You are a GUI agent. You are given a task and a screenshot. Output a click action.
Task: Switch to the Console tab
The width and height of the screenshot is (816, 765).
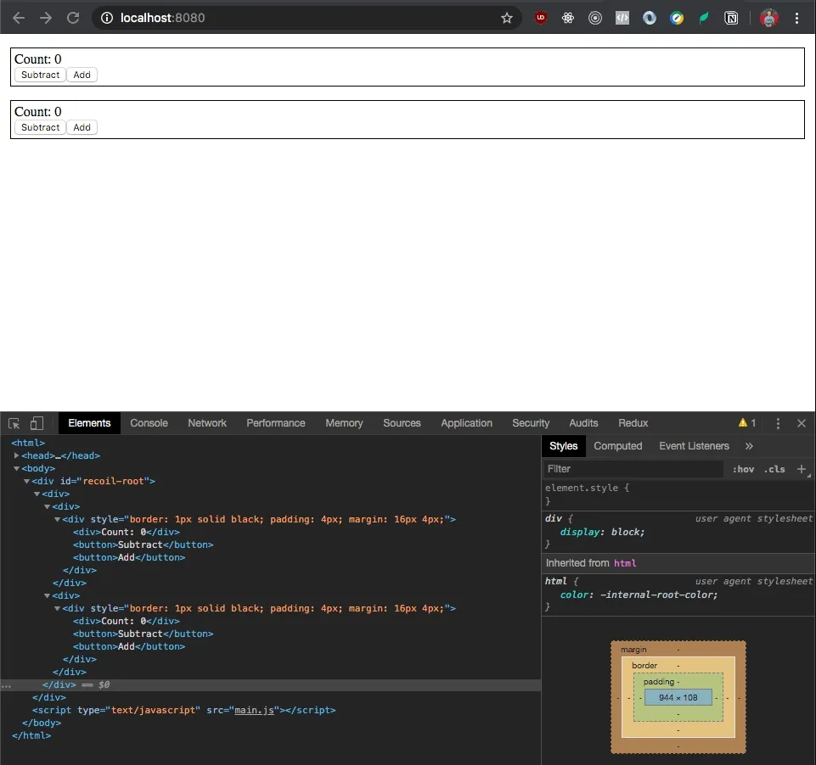tap(149, 423)
